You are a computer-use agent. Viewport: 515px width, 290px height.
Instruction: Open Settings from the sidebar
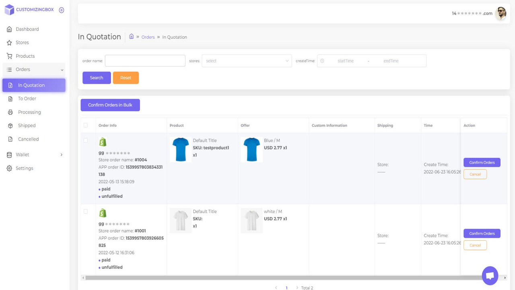click(25, 168)
